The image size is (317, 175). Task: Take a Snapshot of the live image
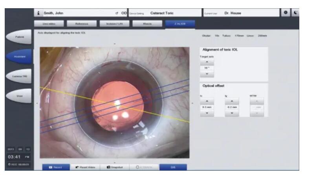114,167
